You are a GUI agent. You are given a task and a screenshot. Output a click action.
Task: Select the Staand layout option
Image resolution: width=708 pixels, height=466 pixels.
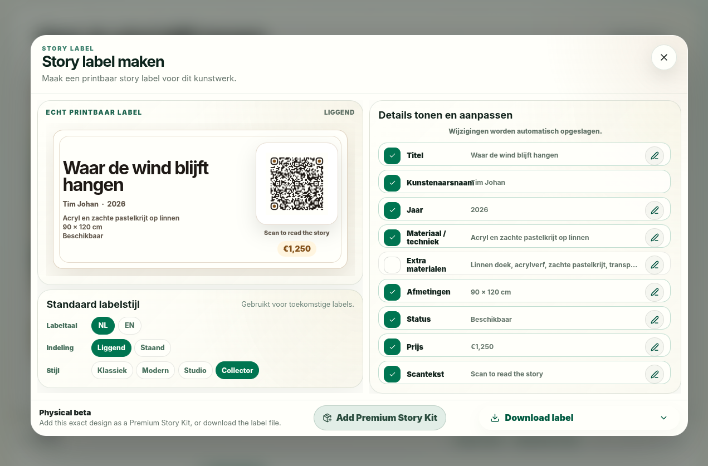pos(153,348)
